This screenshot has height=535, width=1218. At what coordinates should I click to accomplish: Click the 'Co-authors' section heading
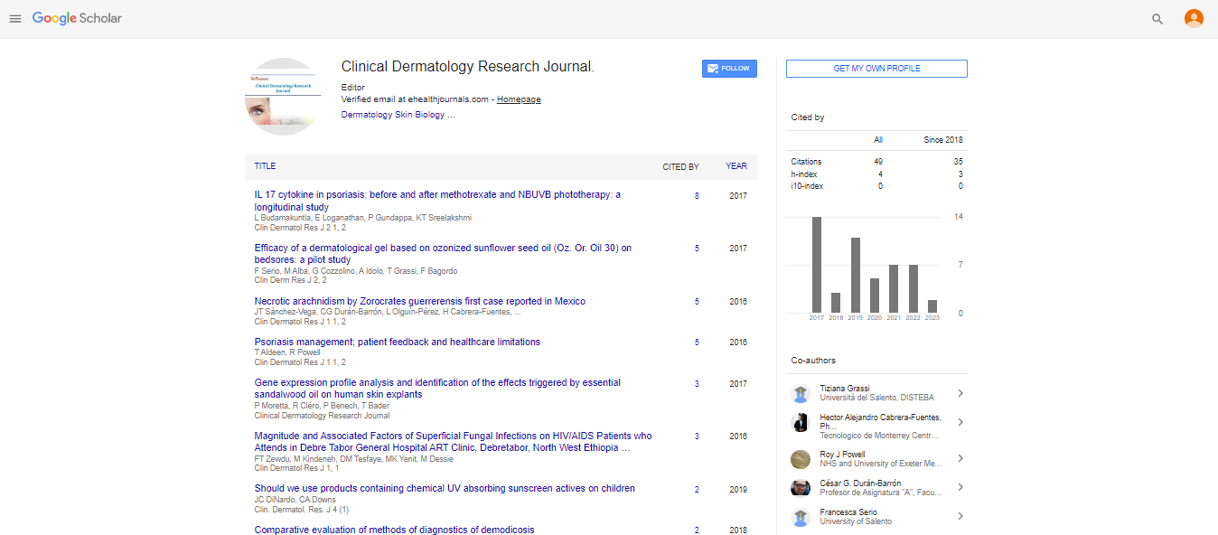click(x=813, y=361)
